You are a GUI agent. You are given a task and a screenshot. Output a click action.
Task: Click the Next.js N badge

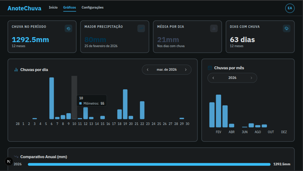(9, 162)
